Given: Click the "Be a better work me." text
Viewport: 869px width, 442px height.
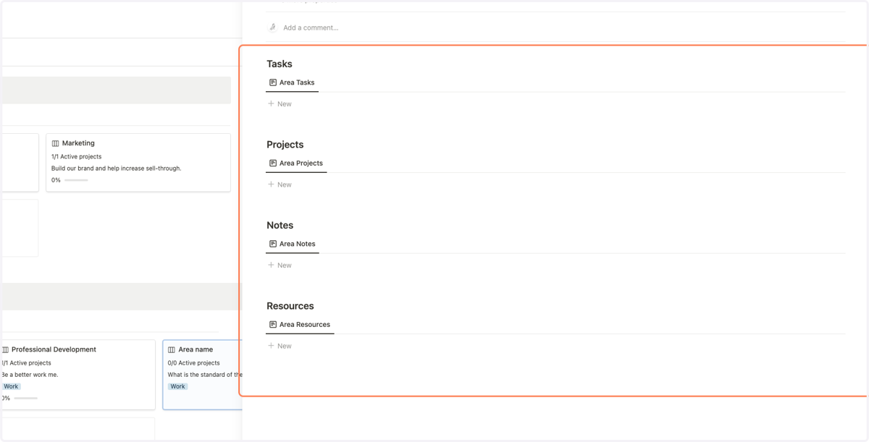Looking at the screenshot, I should click(30, 375).
